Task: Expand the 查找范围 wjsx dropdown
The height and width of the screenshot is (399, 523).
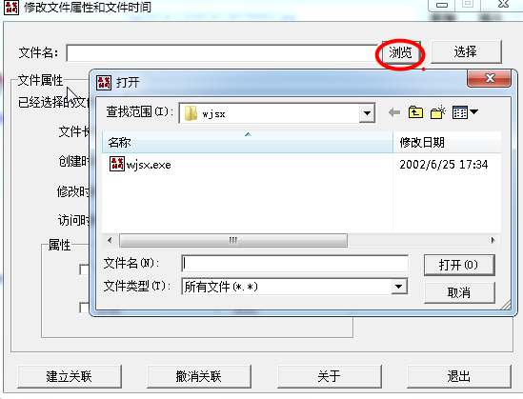Action: pos(367,113)
